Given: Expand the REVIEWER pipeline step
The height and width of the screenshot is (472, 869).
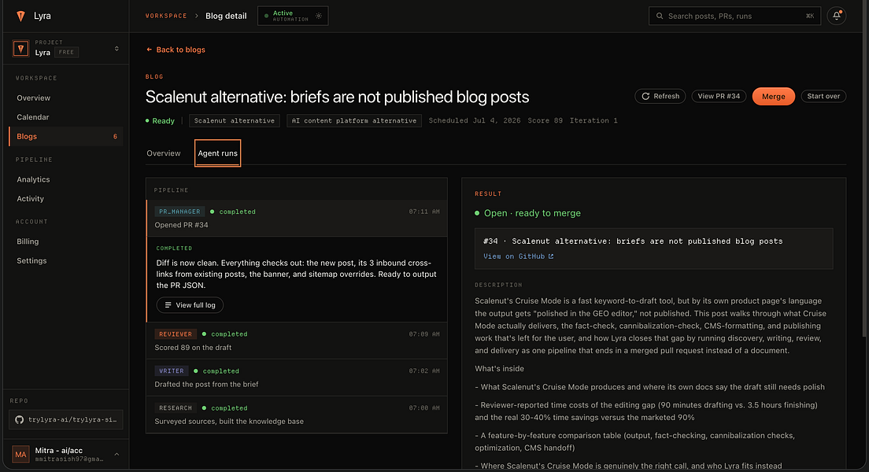Looking at the screenshot, I should pos(297,341).
